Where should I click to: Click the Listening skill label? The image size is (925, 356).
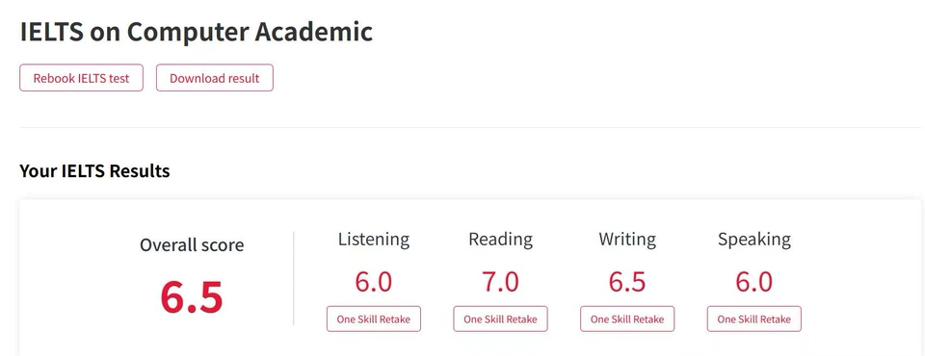374,240
